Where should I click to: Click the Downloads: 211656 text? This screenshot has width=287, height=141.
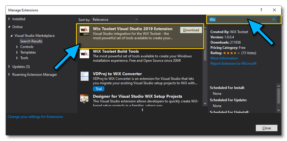click(225, 42)
